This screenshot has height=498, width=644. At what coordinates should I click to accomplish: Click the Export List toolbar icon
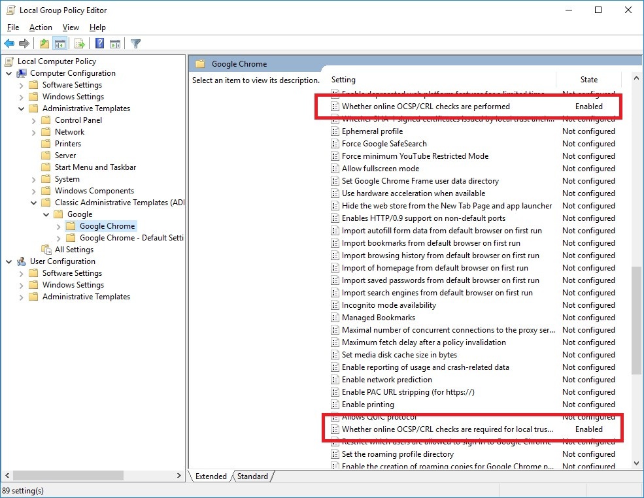[x=80, y=43]
